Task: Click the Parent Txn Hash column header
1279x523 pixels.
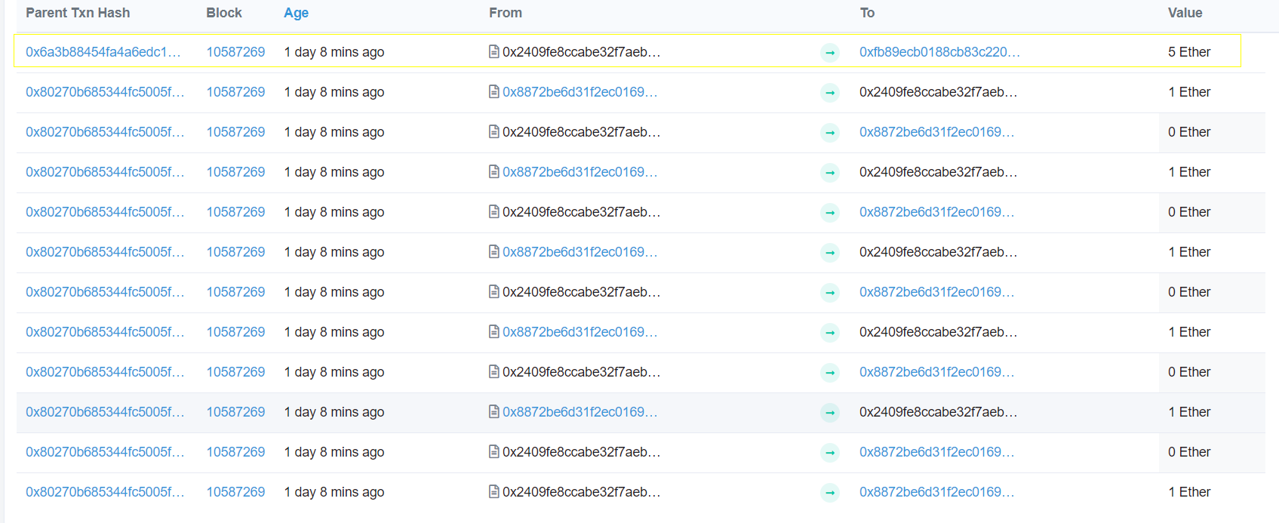Action: click(78, 13)
